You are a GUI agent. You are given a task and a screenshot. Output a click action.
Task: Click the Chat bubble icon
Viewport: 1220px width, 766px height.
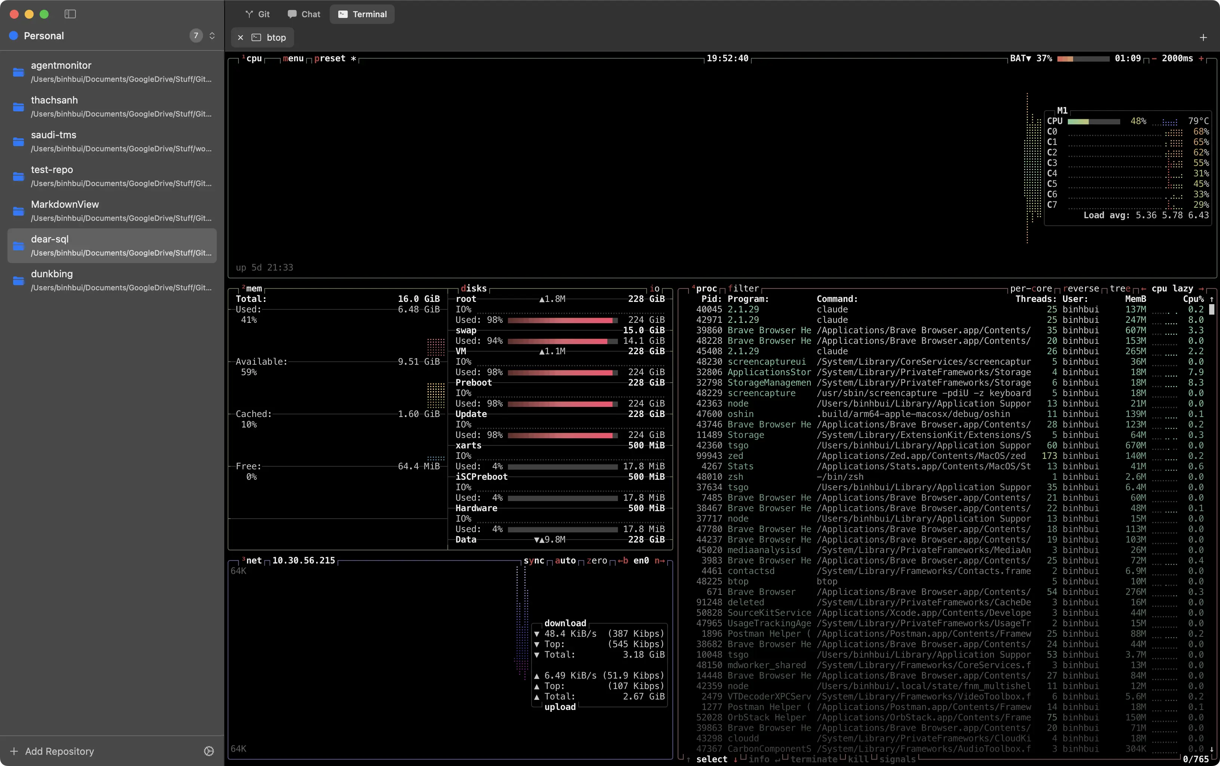pyautogui.click(x=293, y=14)
